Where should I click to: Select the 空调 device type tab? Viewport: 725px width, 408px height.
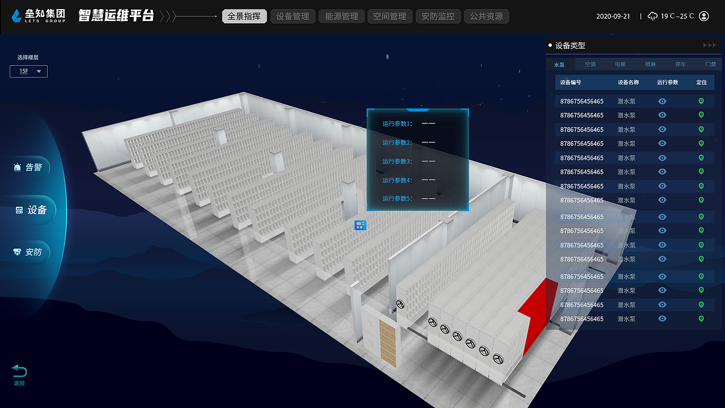tap(590, 65)
